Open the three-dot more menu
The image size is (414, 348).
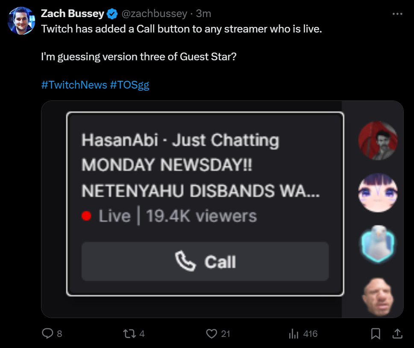pos(397,14)
